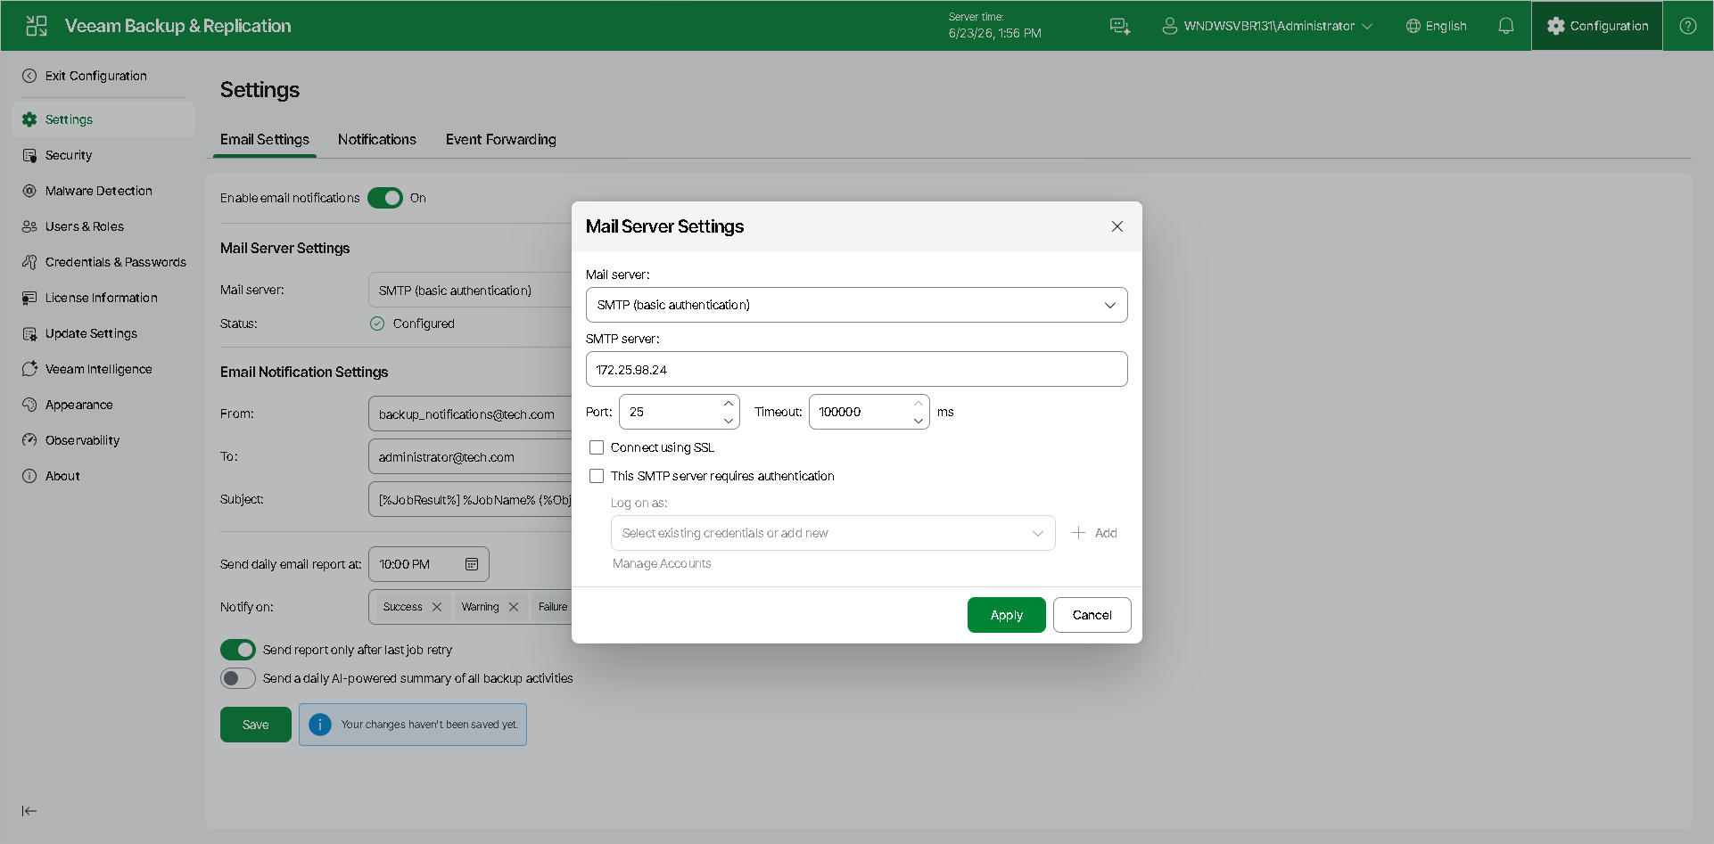1714x844 pixels.
Task: Open the Mail server type dropdown
Action: click(857, 305)
